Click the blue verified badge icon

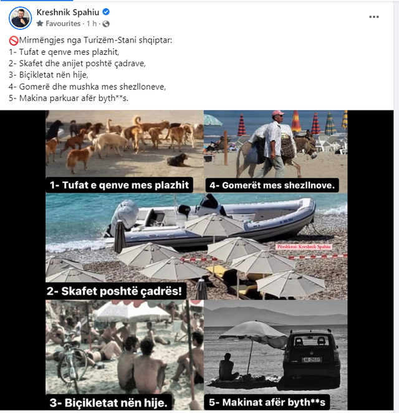(x=106, y=12)
